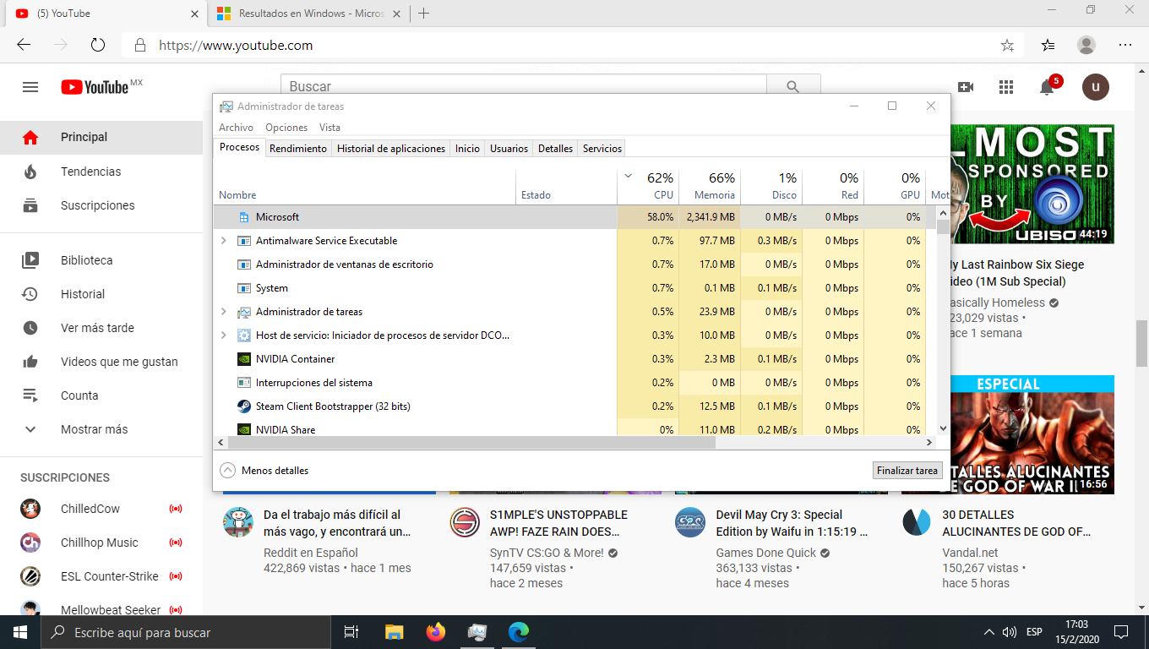Open Historial in YouTube sidebar
1149x649 pixels.
[x=101, y=294]
